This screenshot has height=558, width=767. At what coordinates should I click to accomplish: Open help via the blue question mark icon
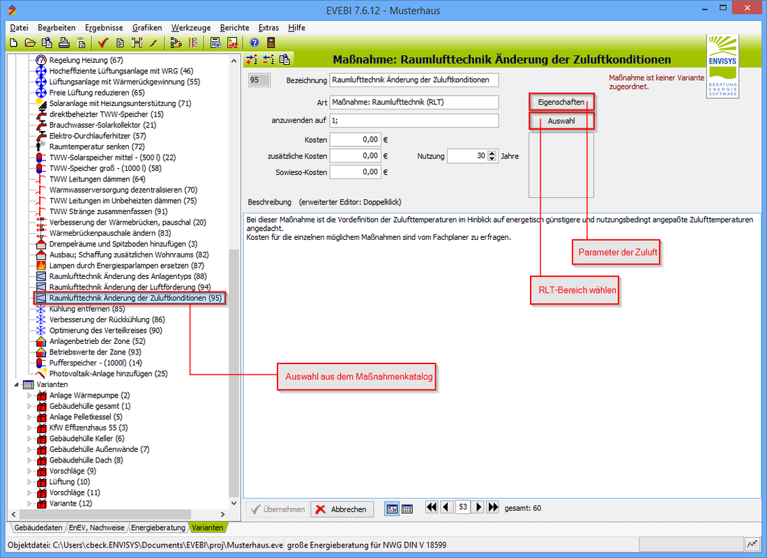coord(255,43)
